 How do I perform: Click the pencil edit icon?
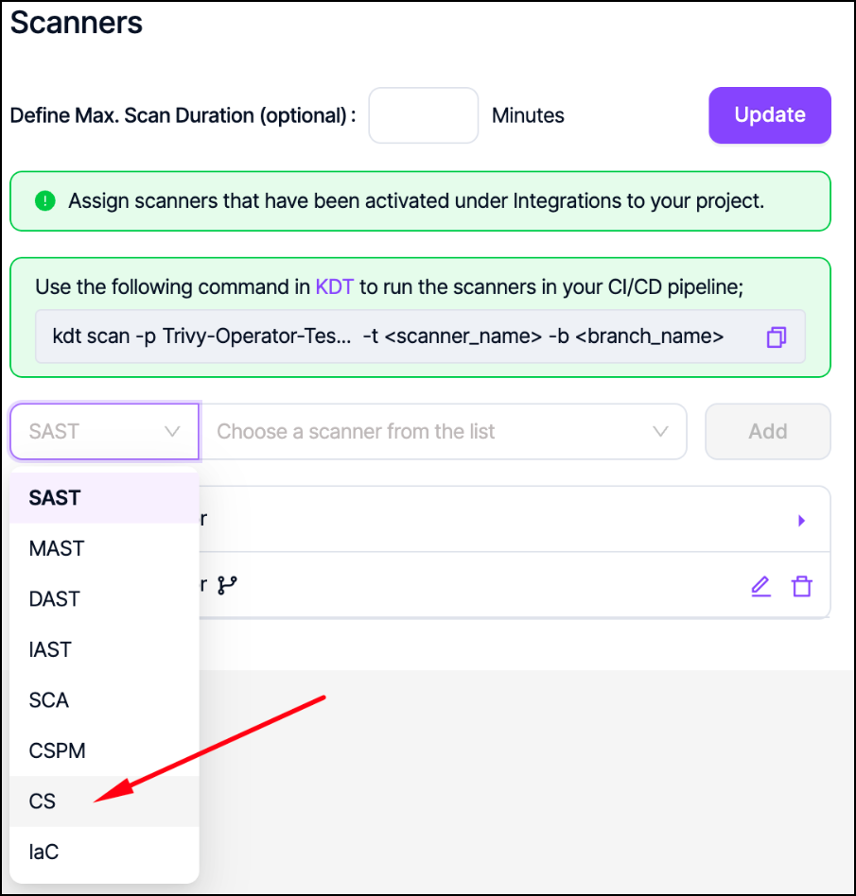point(760,586)
